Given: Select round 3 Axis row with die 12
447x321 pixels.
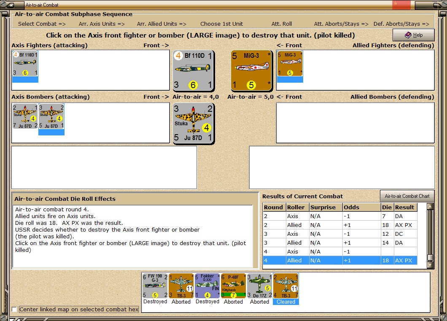Looking at the screenshot, I should click(x=340, y=234).
